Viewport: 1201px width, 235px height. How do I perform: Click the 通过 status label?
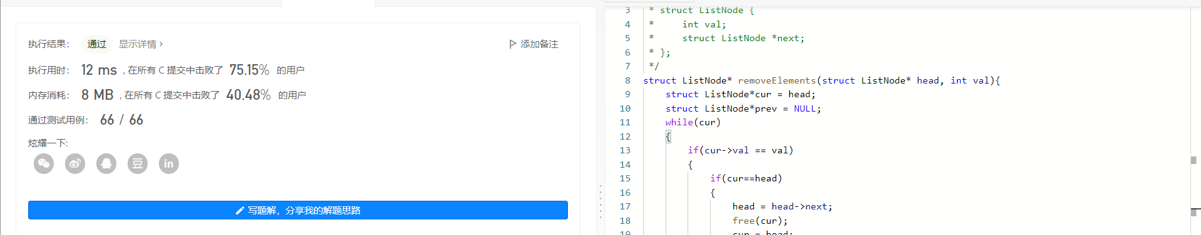97,44
